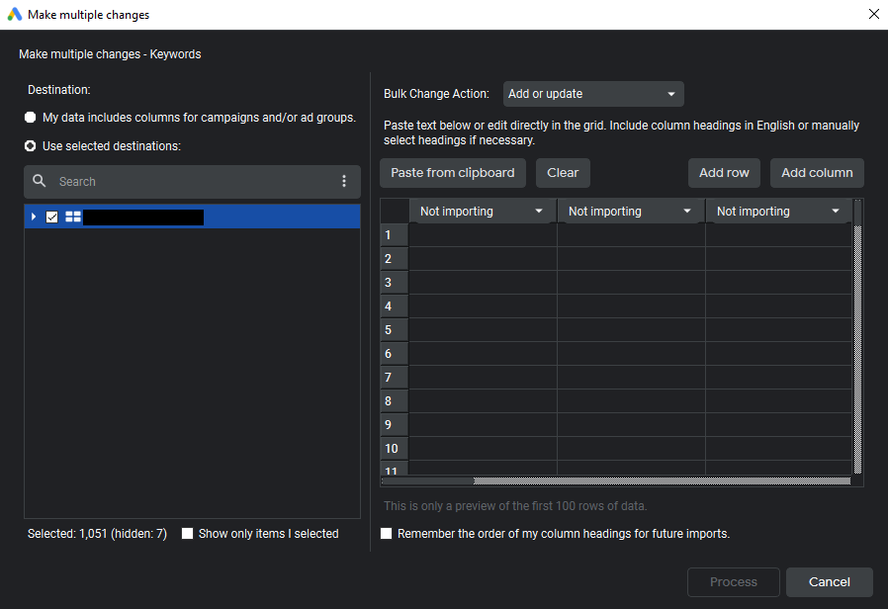Viewport: 888px width, 609px height.
Task: Click Paste from clipboard button
Action: pos(453,173)
